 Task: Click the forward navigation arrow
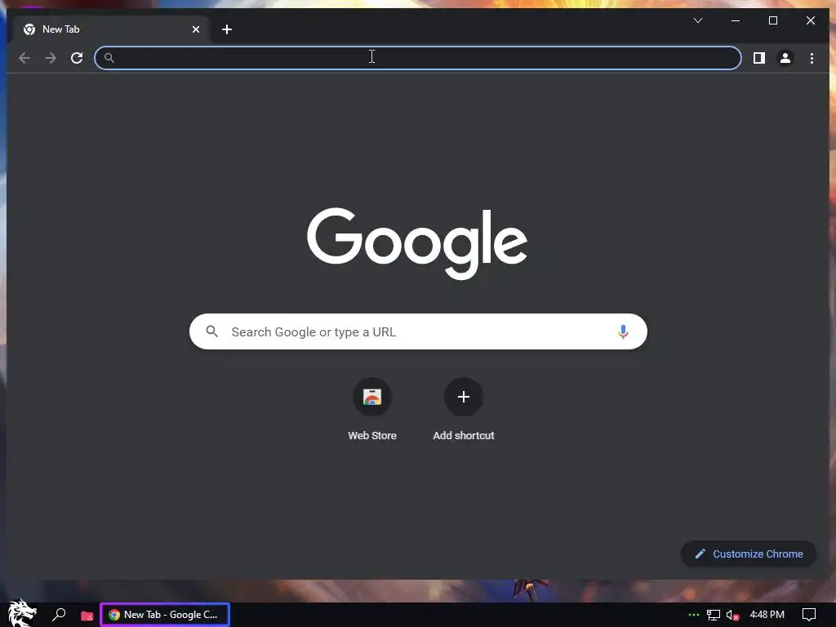[x=51, y=58]
